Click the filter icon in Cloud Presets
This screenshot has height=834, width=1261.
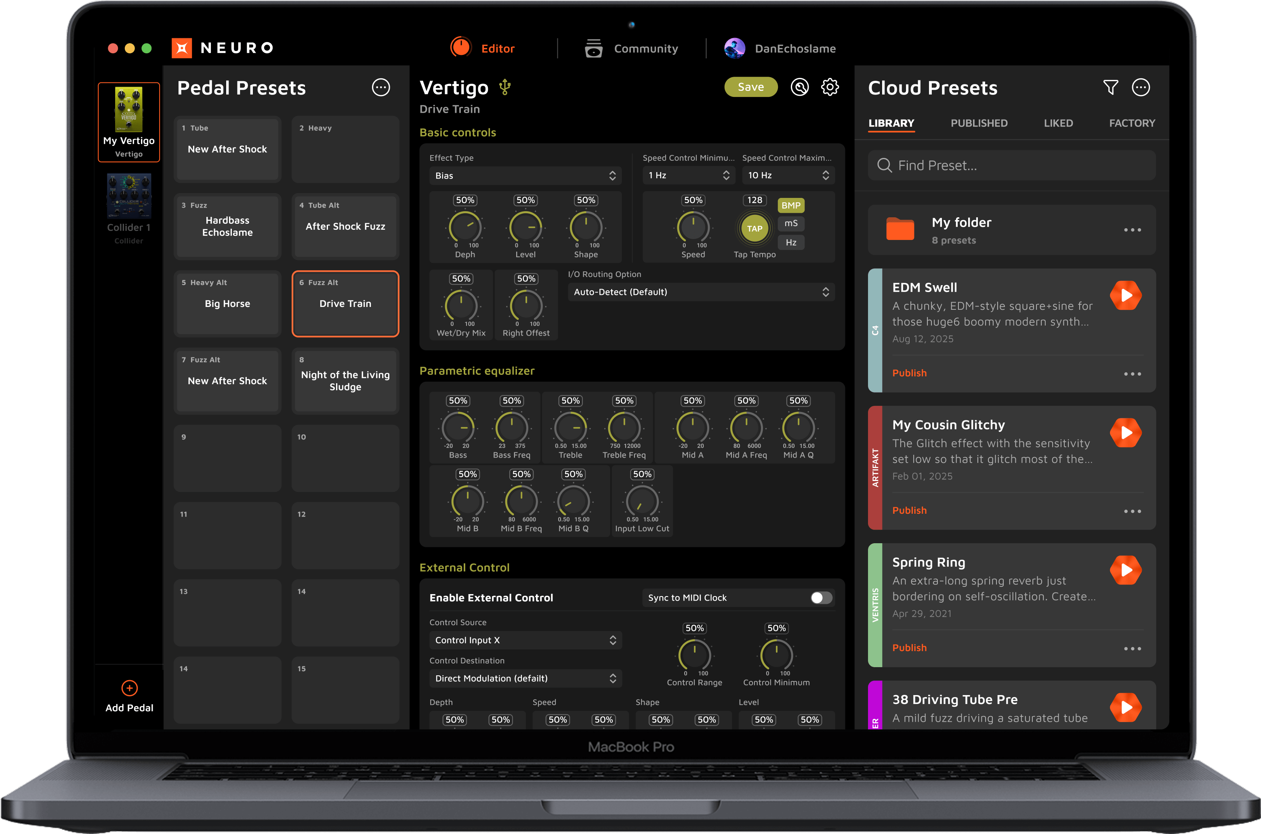1110,87
